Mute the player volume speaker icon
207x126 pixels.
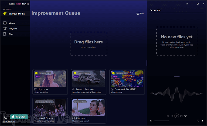[151, 121]
